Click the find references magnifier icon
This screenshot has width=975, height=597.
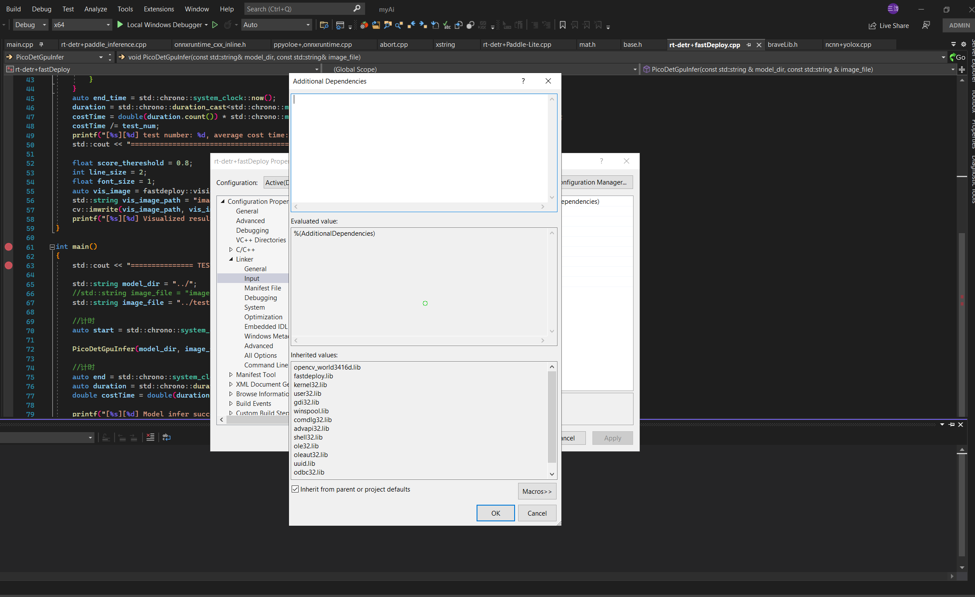click(x=399, y=25)
